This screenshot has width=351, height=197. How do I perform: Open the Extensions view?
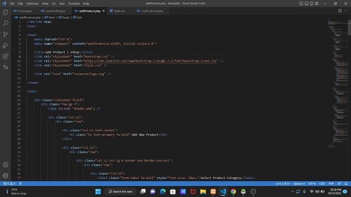(x=5, y=56)
